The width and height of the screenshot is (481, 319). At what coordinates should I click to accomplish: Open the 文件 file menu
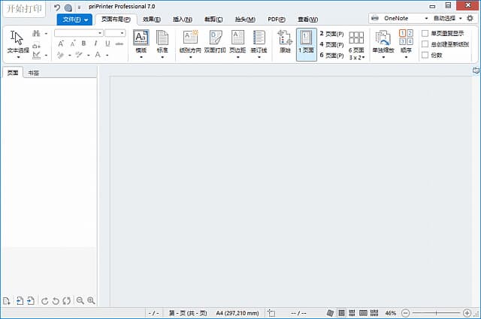[x=74, y=19]
